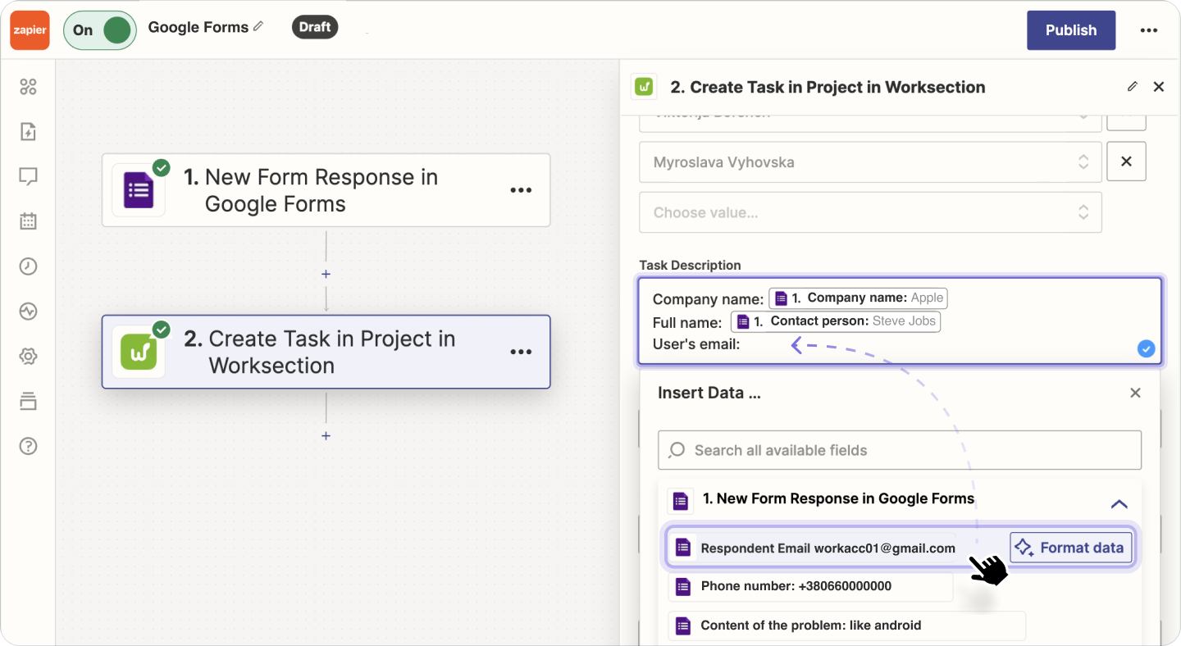The image size is (1181, 646).
Task: Rename Zap using pencil icon beside Google Forms
Action: coord(258,26)
